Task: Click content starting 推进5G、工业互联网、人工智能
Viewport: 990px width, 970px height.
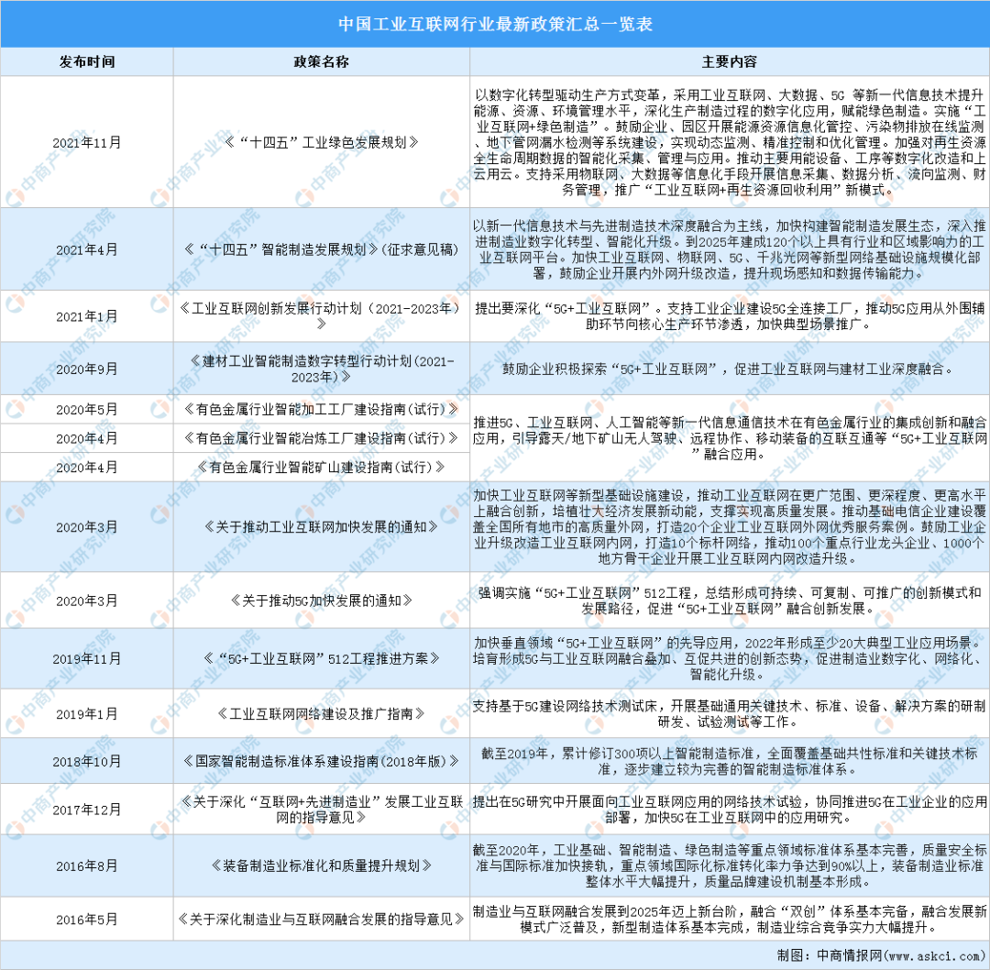Action: 730,438
